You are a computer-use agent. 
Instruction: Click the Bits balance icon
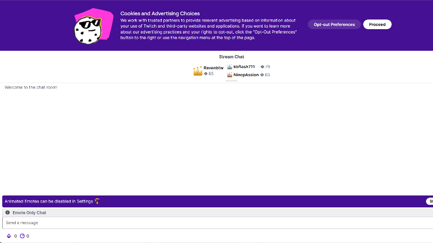pos(9,236)
